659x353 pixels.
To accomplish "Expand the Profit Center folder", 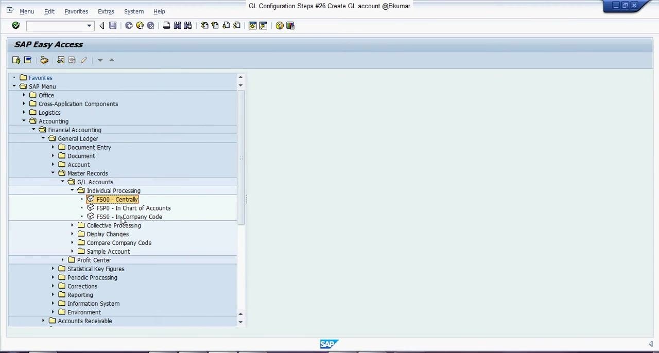I will click(x=62, y=260).
